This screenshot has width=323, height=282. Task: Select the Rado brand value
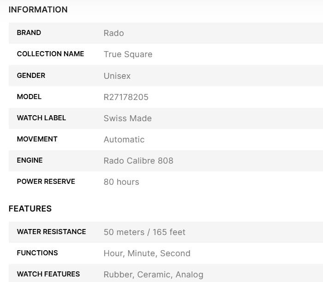[x=114, y=33]
